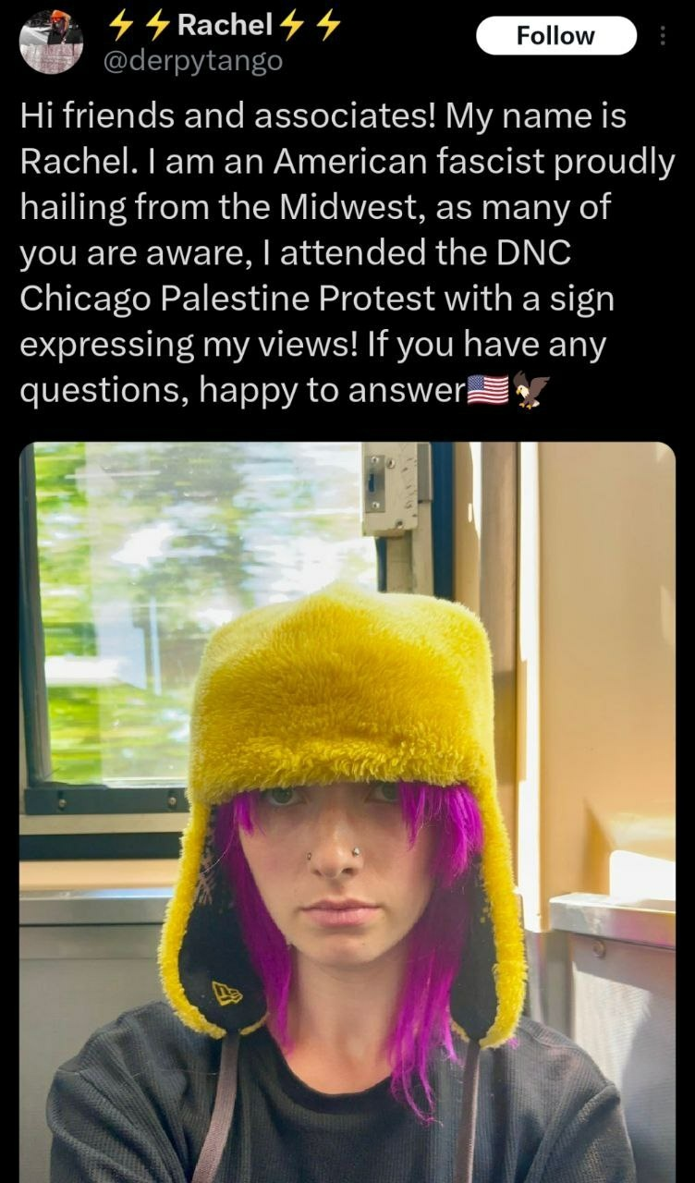Screen dimensions: 695x1183
Task: Open the three-dot more options menu
Action: [x=662, y=36]
